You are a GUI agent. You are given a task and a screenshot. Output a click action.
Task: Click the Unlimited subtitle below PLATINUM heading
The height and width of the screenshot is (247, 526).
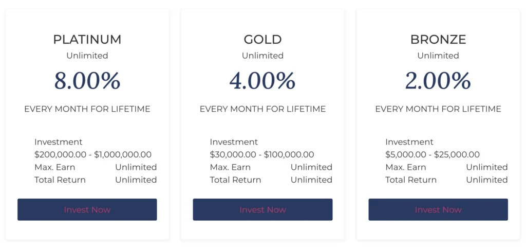(87, 56)
